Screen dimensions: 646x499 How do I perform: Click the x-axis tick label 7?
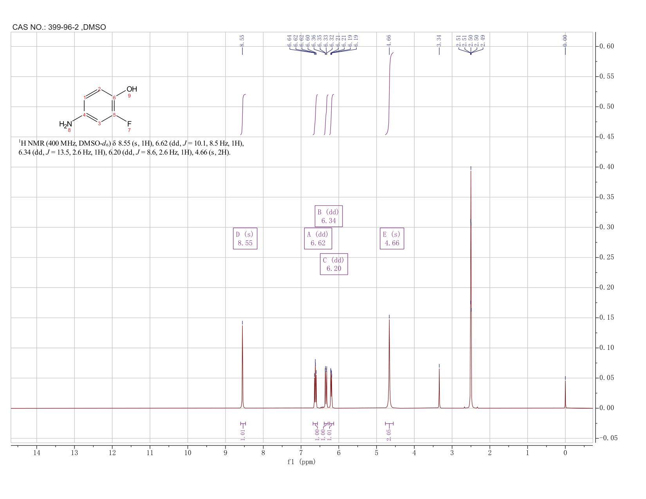301,453
